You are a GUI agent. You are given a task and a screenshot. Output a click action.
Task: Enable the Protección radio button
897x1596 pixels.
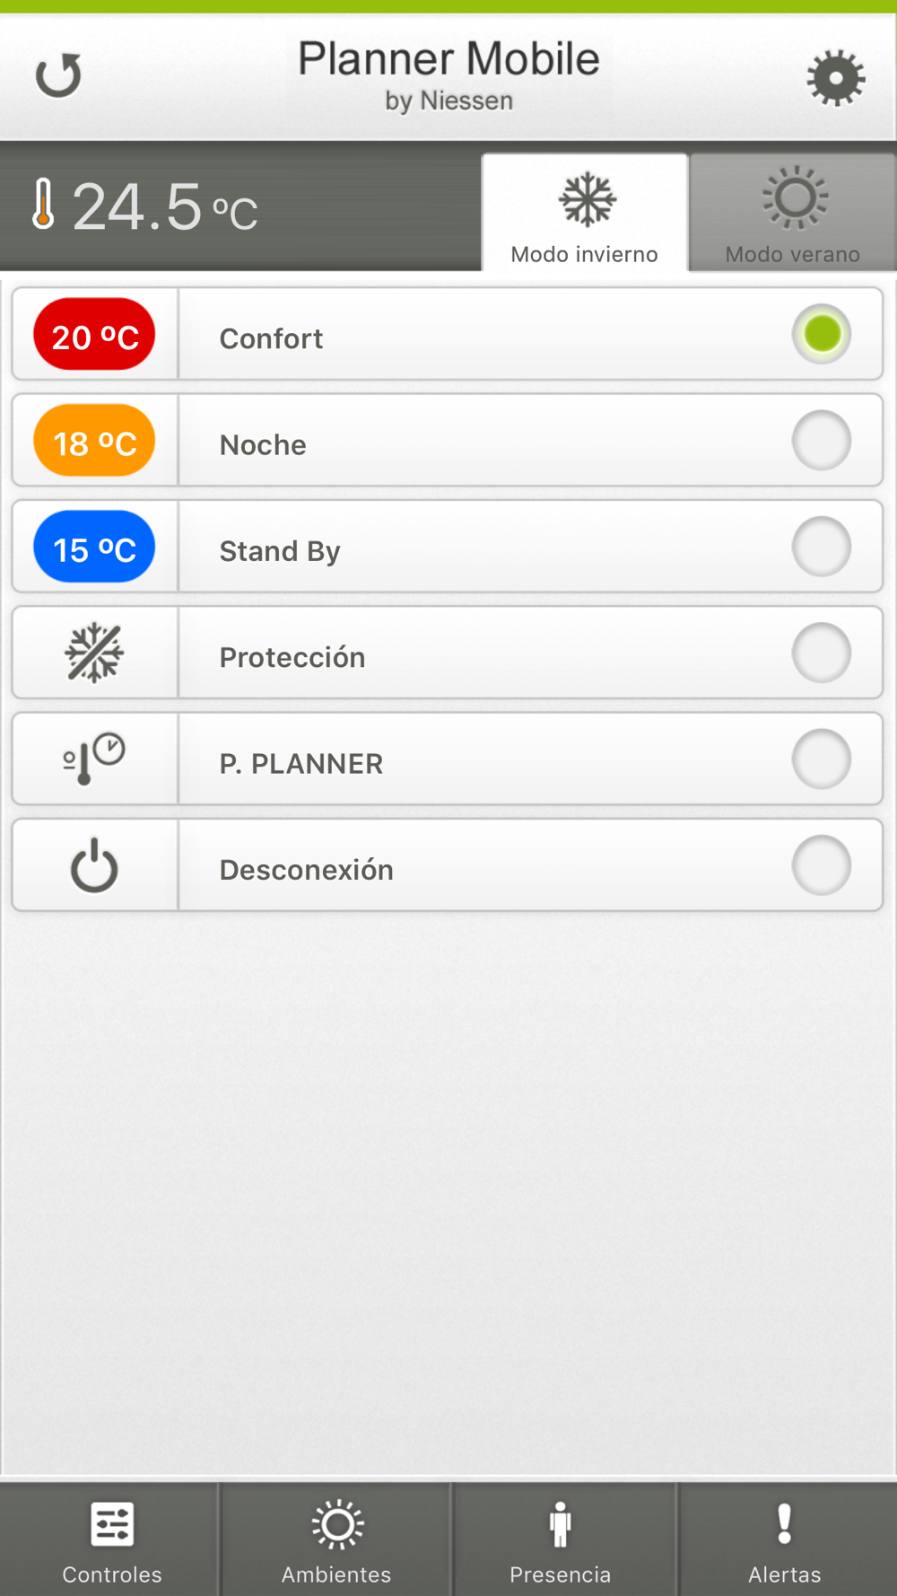click(x=822, y=653)
